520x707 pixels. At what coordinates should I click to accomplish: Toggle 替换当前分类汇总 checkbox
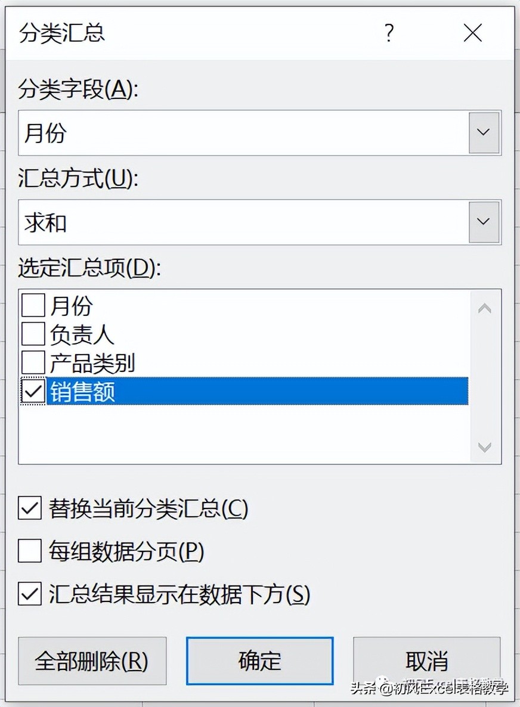click(x=30, y=508)
